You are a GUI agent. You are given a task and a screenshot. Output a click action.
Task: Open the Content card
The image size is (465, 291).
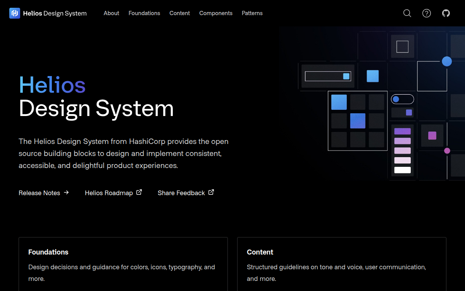click(x=342, y=264)
